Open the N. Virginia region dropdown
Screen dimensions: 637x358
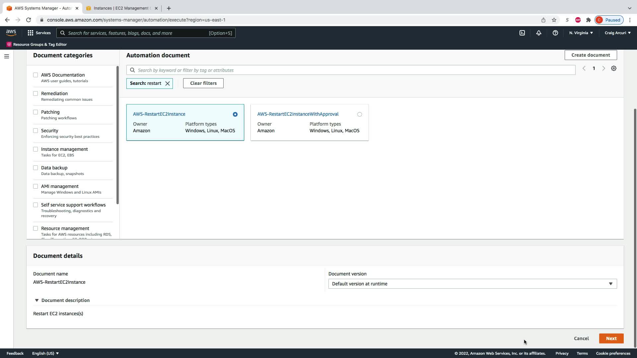pos(581,33)
